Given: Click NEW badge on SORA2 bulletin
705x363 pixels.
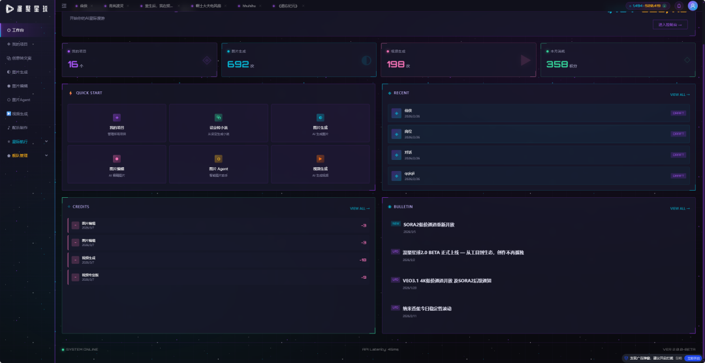Looking at the screenshot, I should coord(396,223).
